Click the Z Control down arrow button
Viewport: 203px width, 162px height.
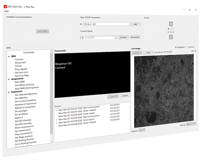pyautogui.click(x=171, y=37)
